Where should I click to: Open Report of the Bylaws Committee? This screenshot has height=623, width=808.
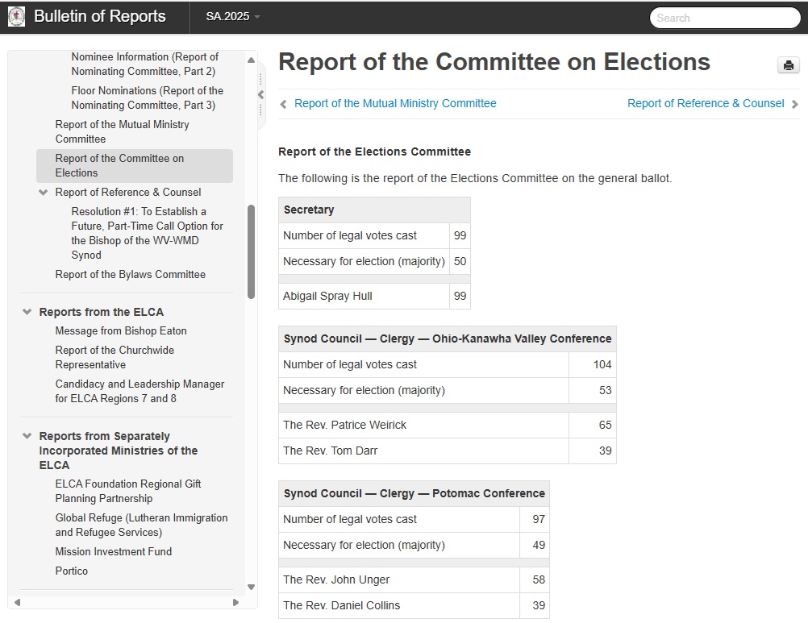click(130, 274)
